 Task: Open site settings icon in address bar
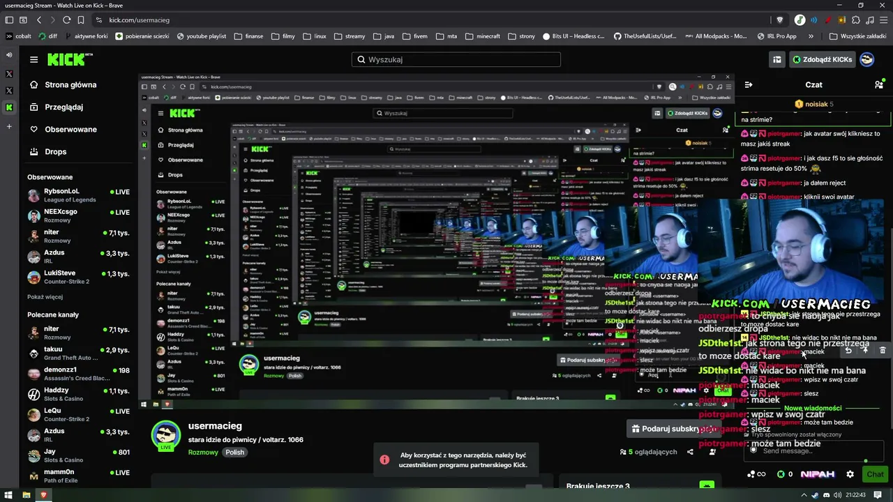(x=98, y=20)
